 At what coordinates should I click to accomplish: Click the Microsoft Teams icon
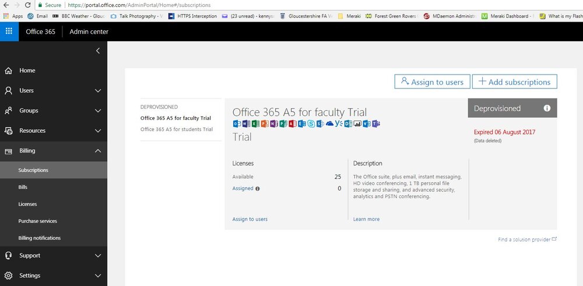coord(376,123)
